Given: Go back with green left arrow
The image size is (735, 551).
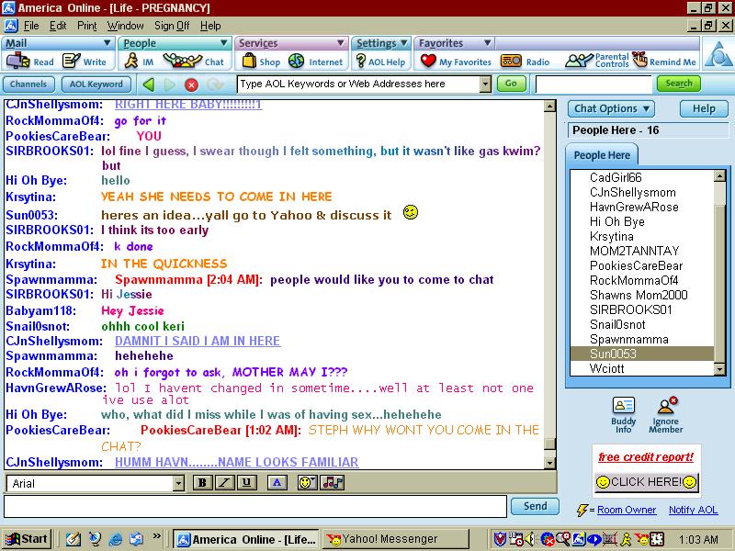Looking at the screenshot, I should click(x=149, y=84).
